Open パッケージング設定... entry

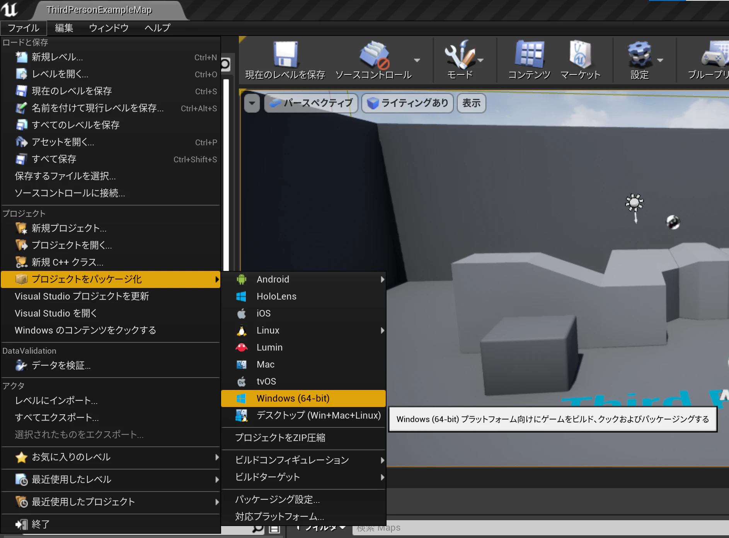tap(303, 499)
